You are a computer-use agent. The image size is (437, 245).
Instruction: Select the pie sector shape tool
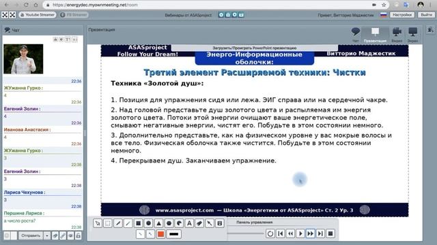[x=179, y=223]
